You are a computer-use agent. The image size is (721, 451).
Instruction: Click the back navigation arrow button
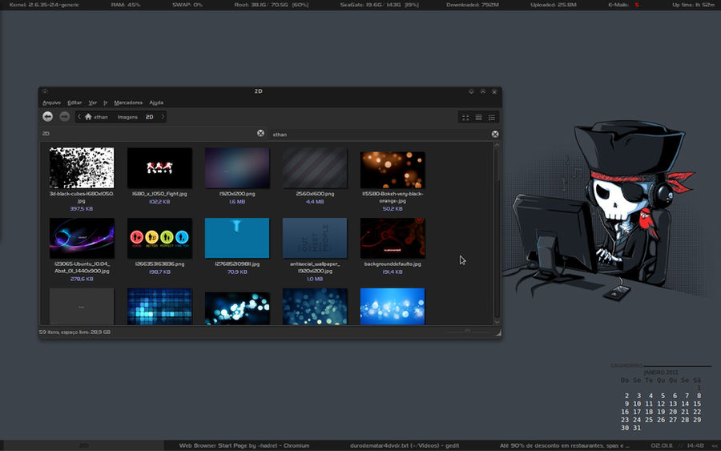[x=48, y=117]
